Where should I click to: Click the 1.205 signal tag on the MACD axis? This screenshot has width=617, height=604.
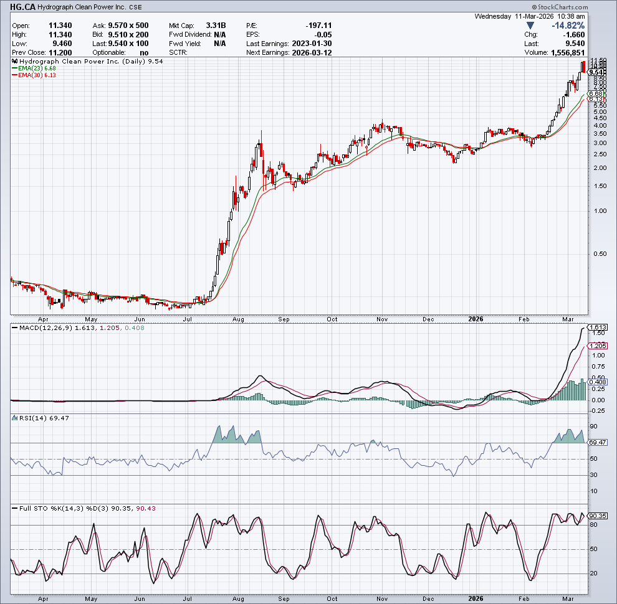coord(598,346)
